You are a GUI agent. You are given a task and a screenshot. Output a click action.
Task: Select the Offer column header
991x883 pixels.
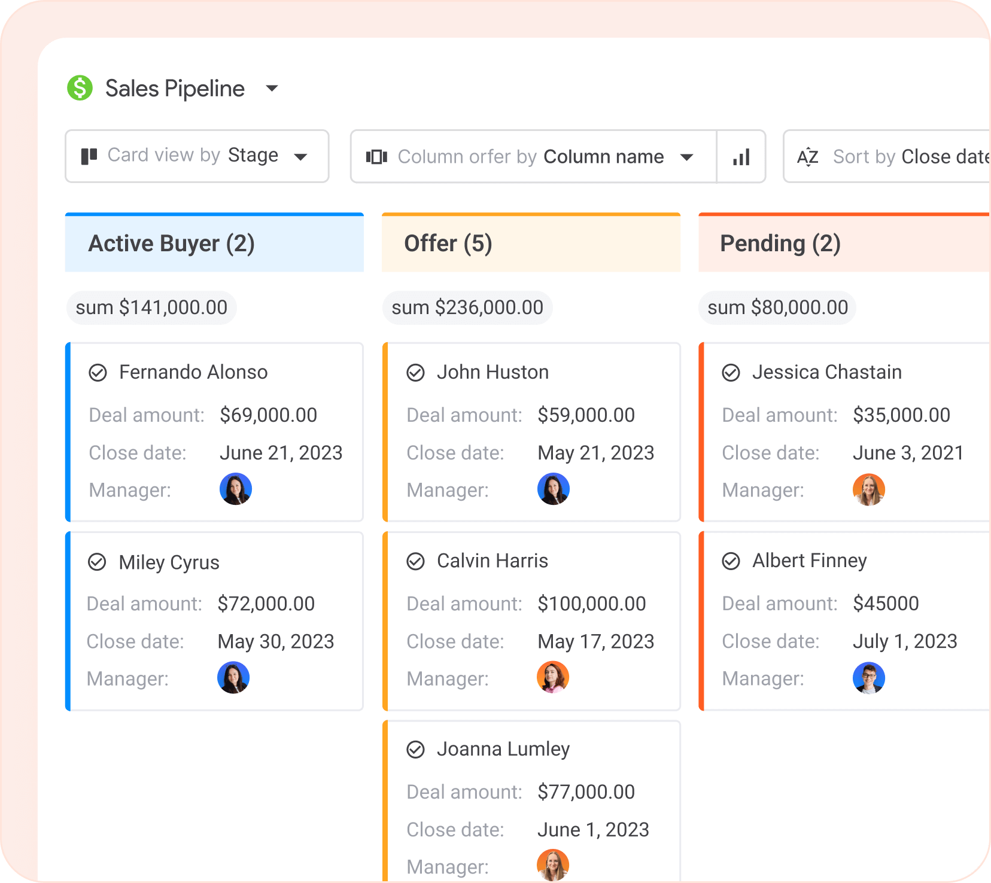(448, 243)
